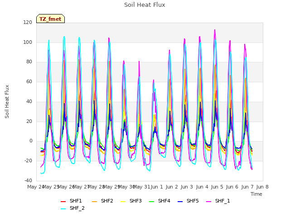Click the cyan peak on May 26

point(64,37)
